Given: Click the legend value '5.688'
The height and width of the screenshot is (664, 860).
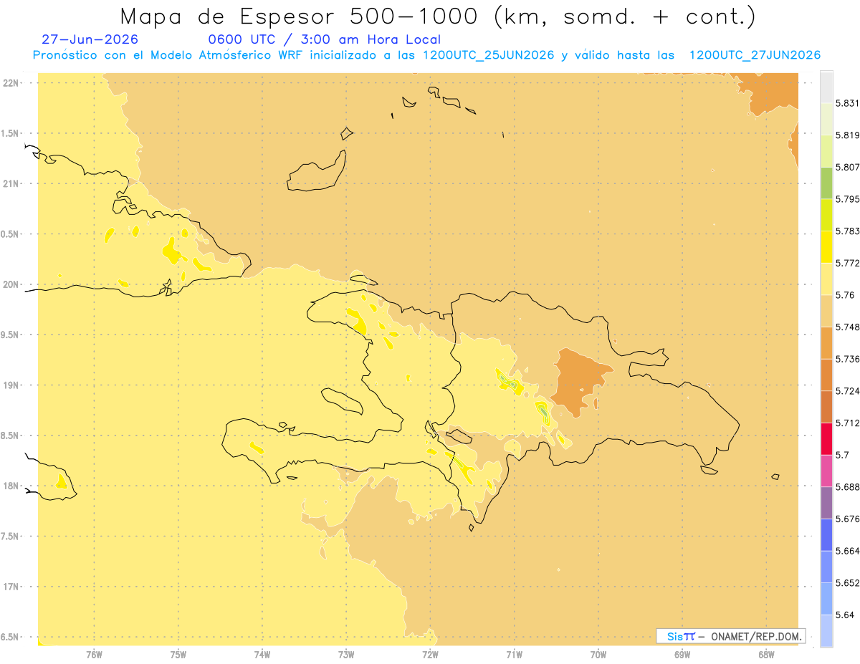Looking at the screenshot, I should pyautogui.click(x=847, y=487).
